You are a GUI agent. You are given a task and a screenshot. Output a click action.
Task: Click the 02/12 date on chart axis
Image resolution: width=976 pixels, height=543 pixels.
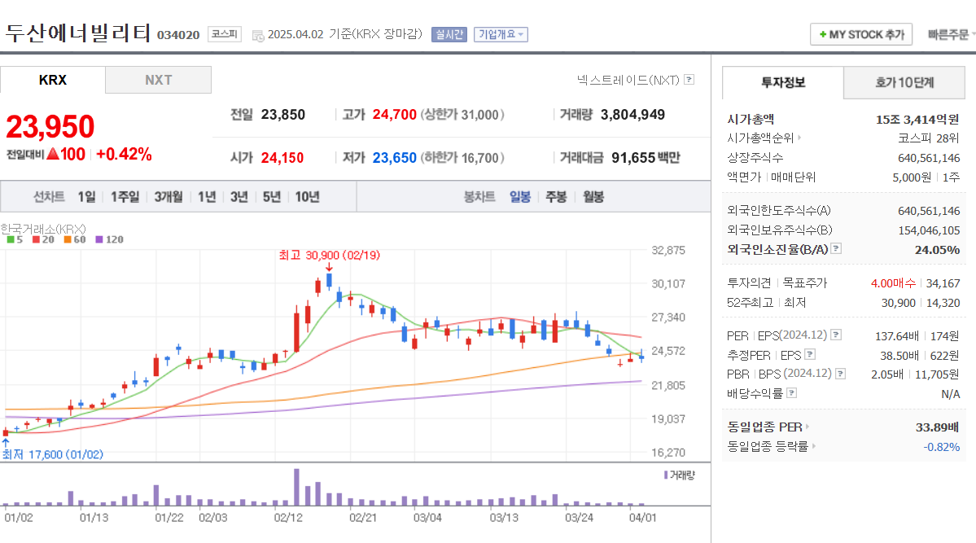pos(288,518)
